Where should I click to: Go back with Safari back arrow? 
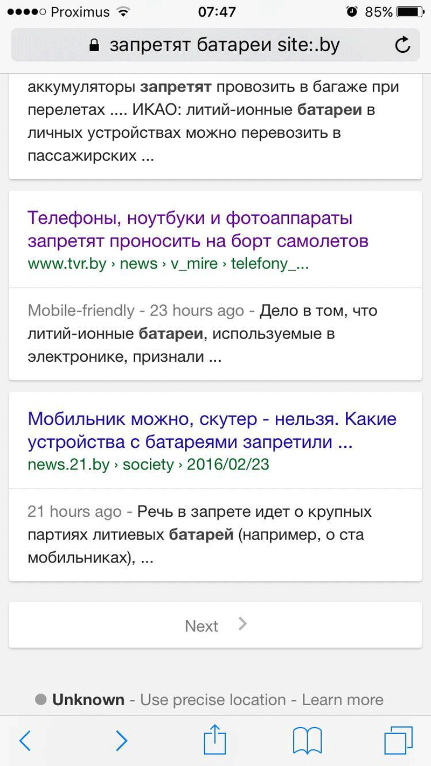pos(25,741)
